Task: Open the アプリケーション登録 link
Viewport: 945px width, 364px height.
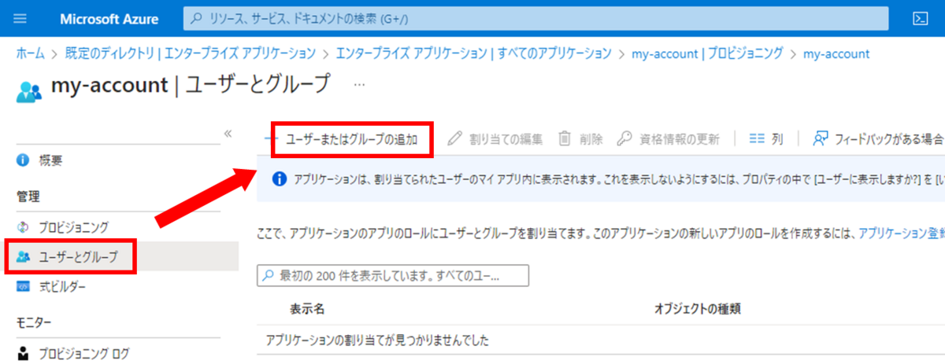Action: point(902,233)
